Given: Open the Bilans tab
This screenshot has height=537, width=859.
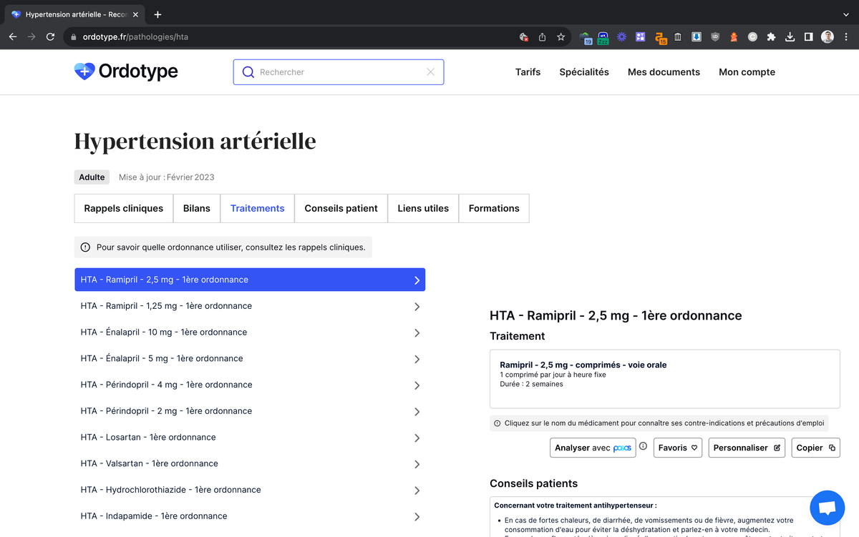Looking at the screenshot, I should coord(197,209).
